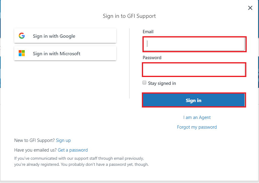Click the Microsoft logo icon

[22, 53]
